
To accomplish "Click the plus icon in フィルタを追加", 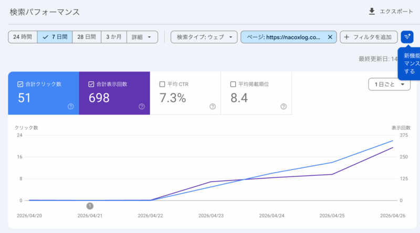I will [346, 37].
